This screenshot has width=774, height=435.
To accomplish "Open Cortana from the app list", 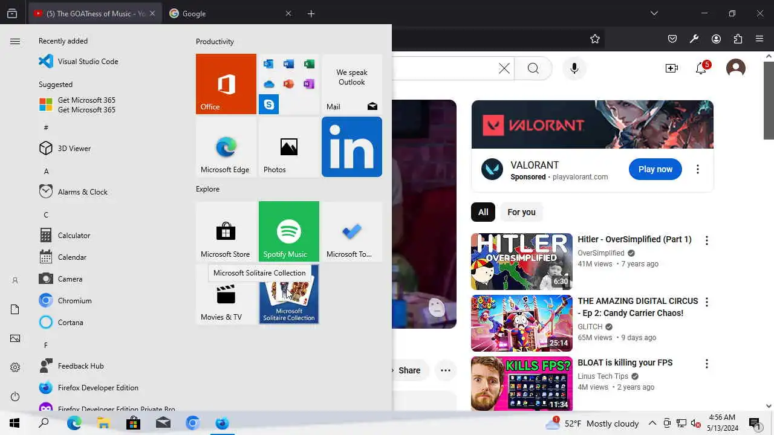I will pyautogui.click(x=61, y=322).
